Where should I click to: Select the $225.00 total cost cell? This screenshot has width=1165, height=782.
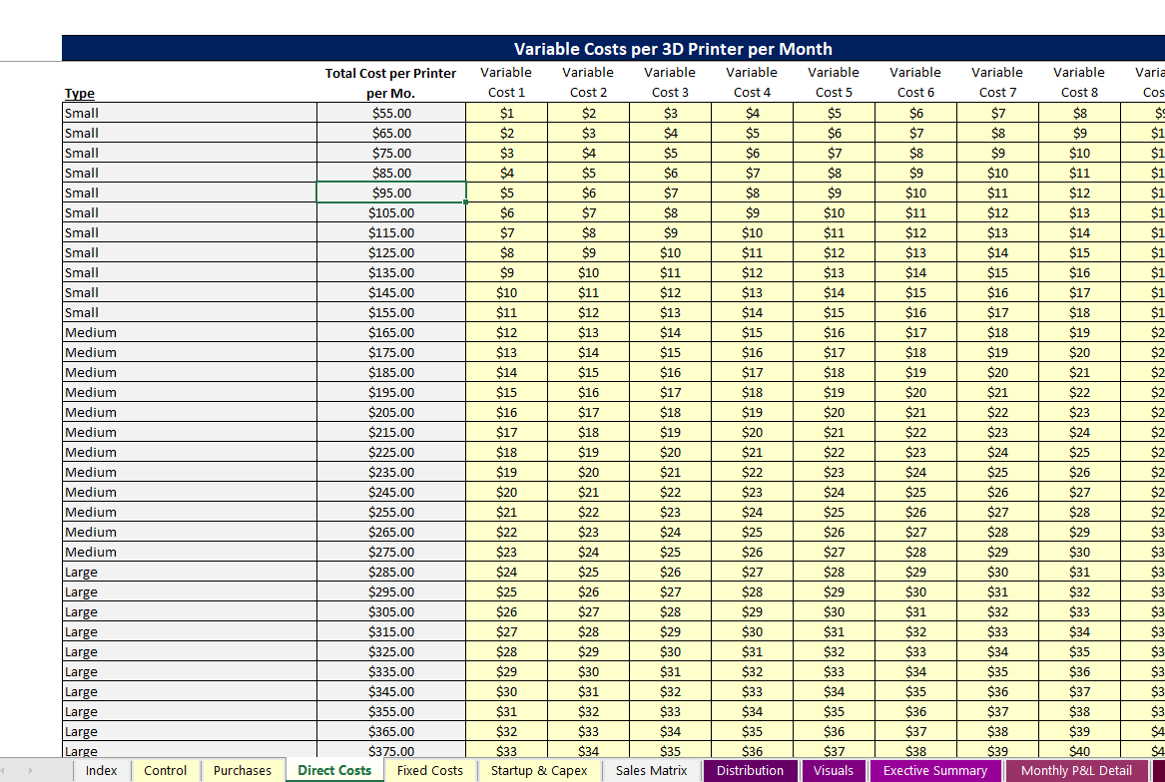(391, 452)
